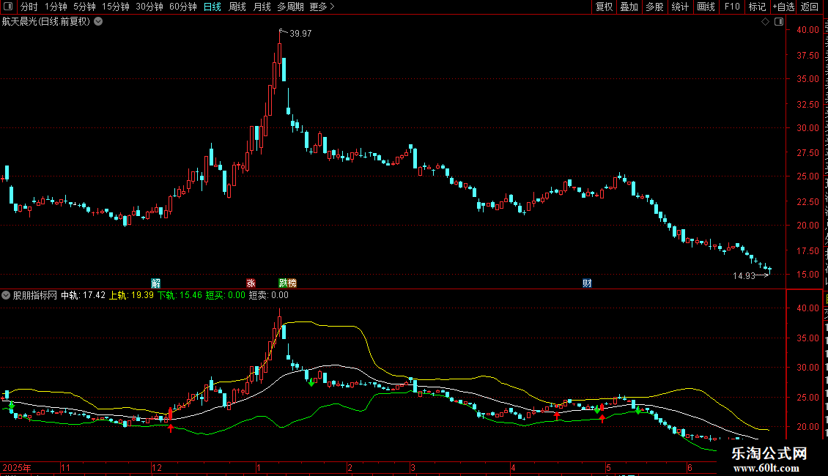Switch to the 15分钟 period

(116, 7)
